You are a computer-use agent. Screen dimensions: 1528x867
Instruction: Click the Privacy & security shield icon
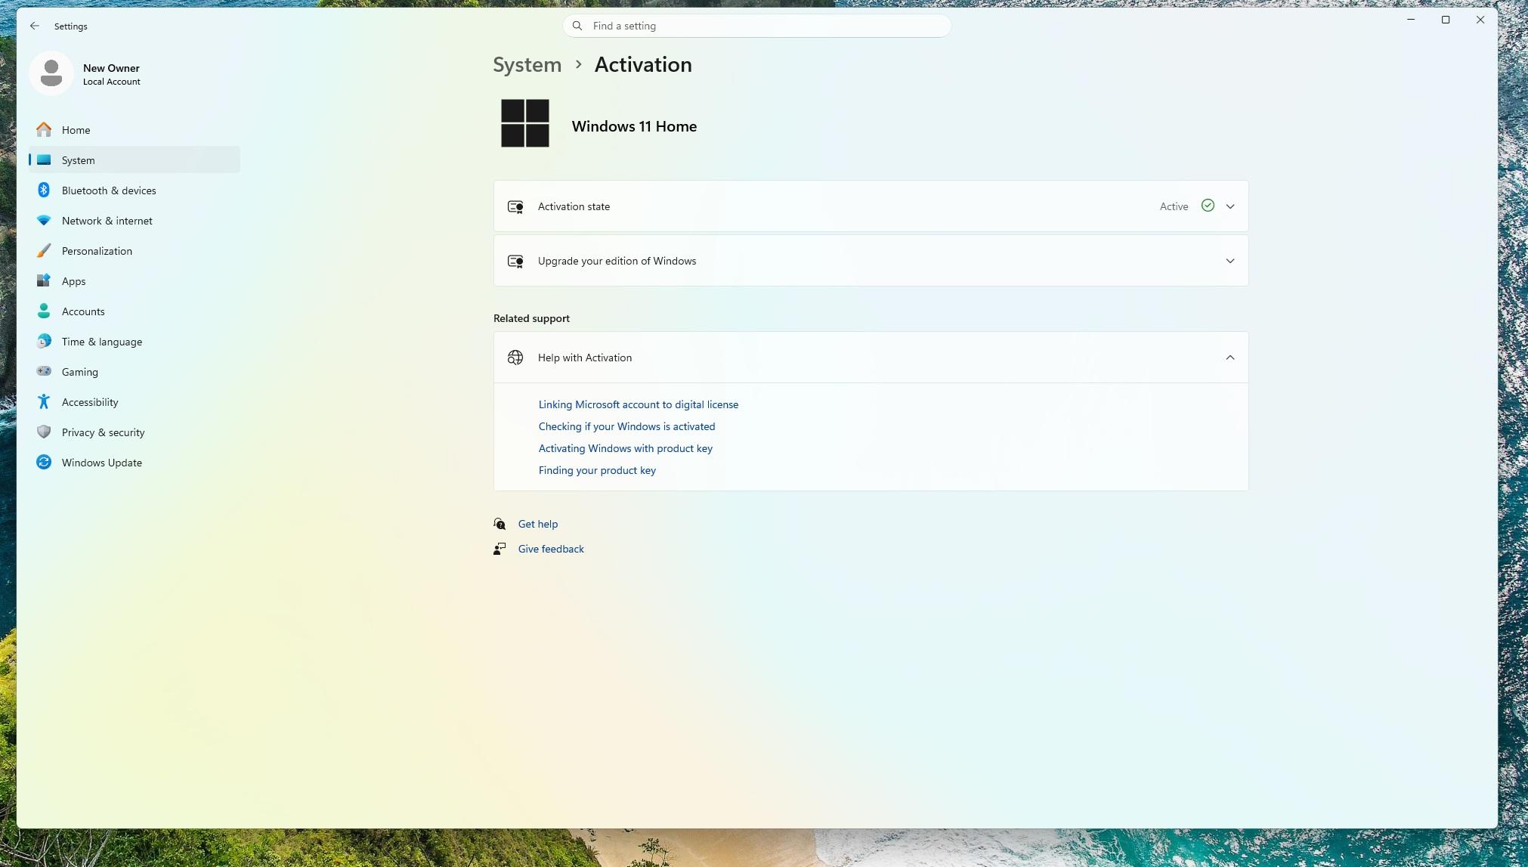point(44,432)
